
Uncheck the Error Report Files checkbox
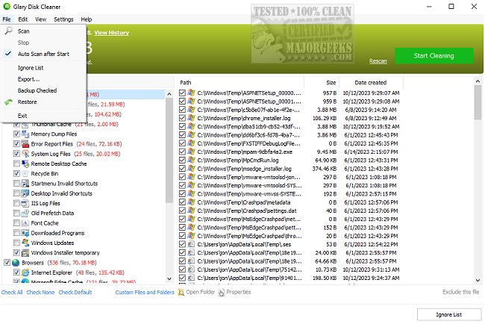16,144
